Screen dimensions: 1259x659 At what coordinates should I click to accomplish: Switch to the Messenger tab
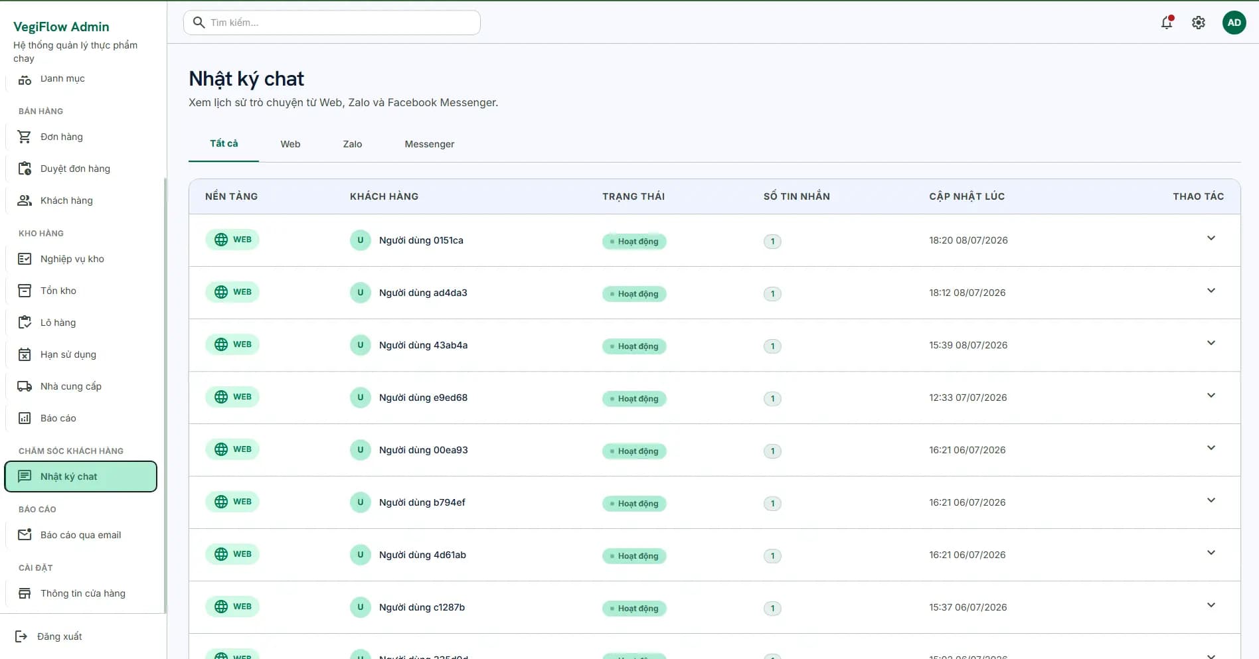click(x=430, y=144)
